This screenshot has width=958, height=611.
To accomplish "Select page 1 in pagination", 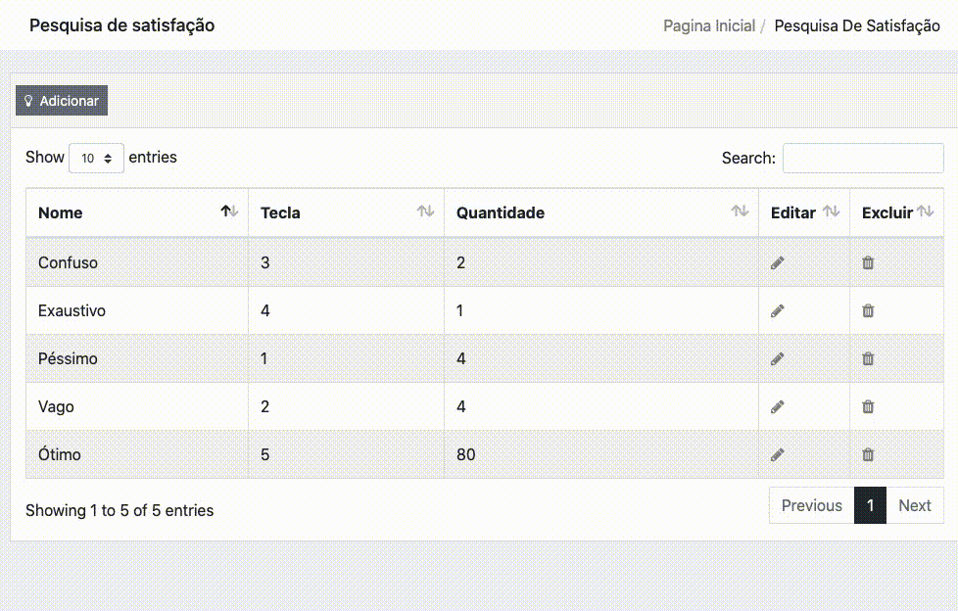I will coord(870,505).
